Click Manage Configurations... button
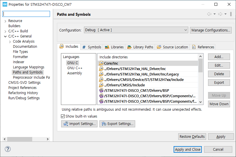Image resolution: width=236 pixels, height=157 pixels. pos(211,30)
